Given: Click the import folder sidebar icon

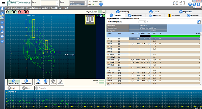Looking at the screenshot, I should pos(2,31).
